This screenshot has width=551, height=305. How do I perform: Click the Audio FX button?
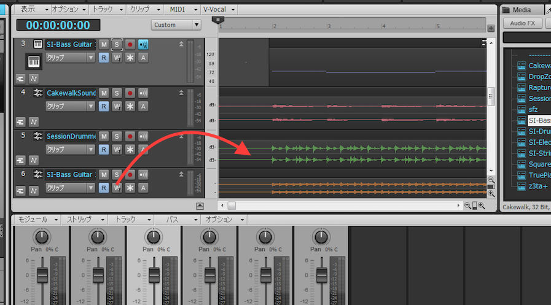point(522,23)
